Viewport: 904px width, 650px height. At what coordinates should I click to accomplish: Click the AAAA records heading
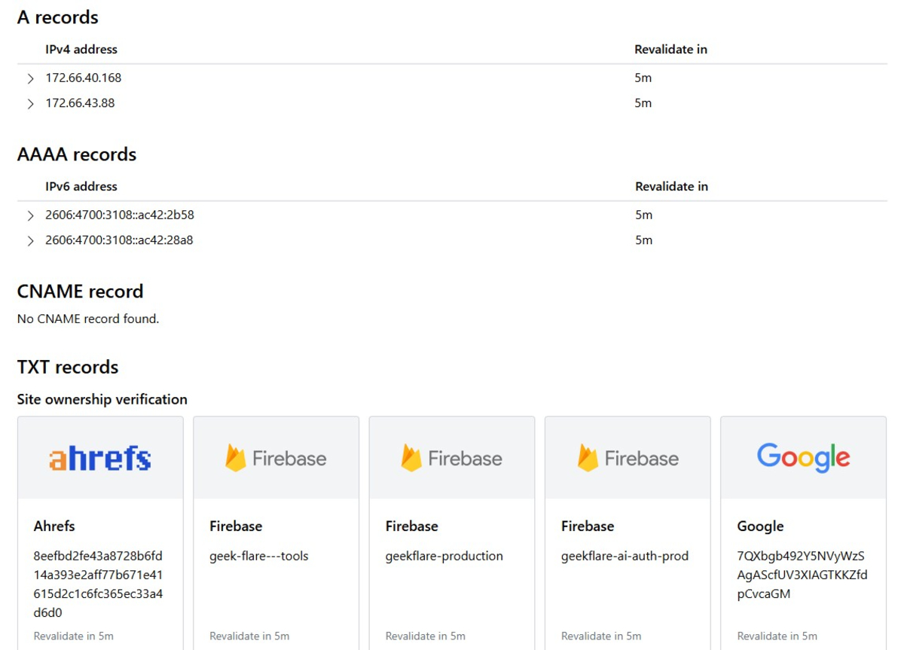[77, 154]
